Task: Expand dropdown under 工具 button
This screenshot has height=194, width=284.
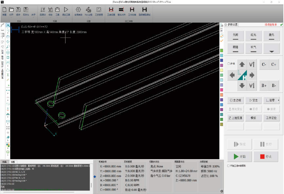Action: [x=57, y=18]
